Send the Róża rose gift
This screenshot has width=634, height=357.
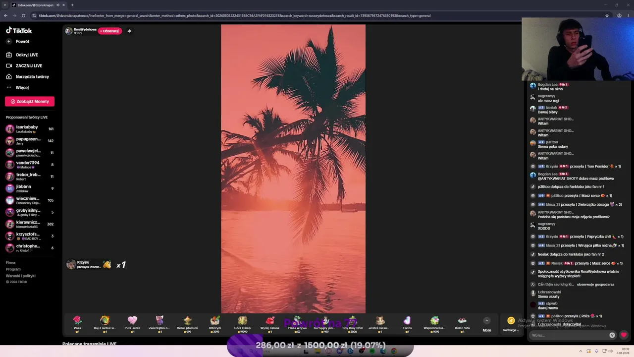(77, 324)
